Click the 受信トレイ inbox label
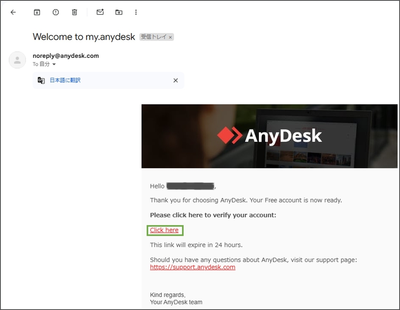This screenshot has width=400, height=310. (x=153, y=37)
